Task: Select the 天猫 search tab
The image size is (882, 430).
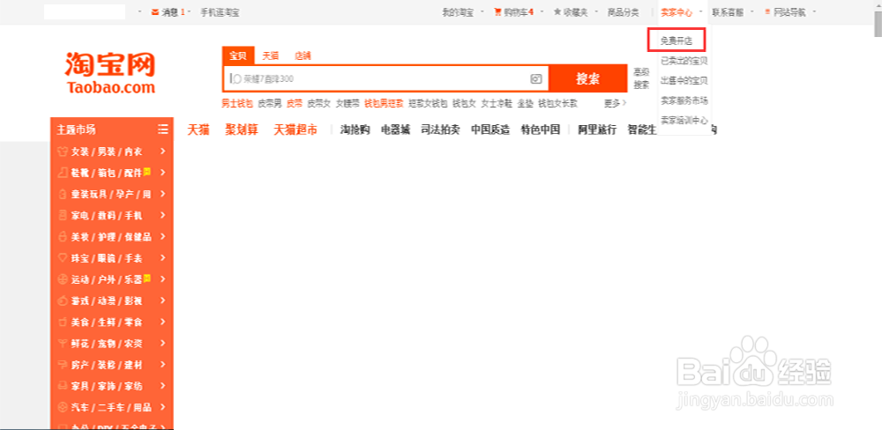Action: pos(271,56)
